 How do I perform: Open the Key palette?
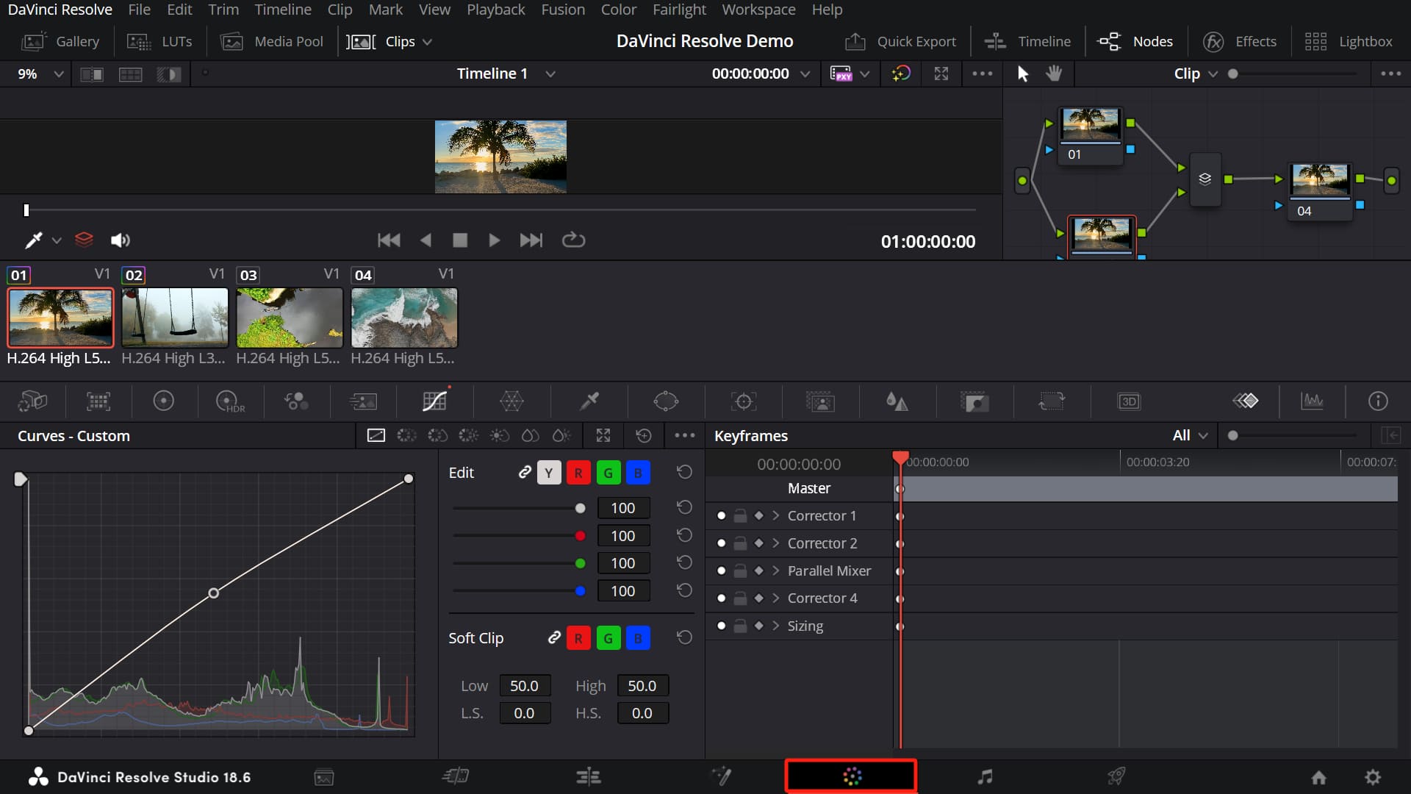974,401
